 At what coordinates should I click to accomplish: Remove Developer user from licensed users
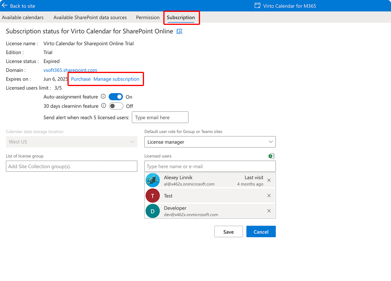coord(269,211)
